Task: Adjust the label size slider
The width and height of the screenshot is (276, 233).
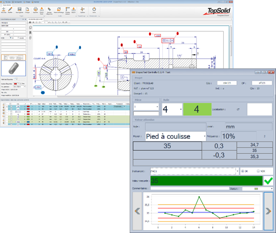Action: [x=16, y=79]
